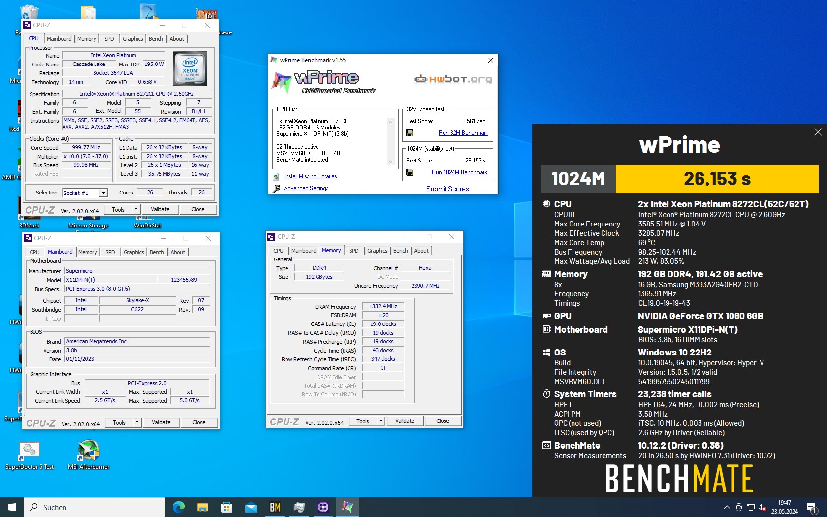Click the HWBOT.org logo in wPrime
827x517 pixels.
[453, 79]
